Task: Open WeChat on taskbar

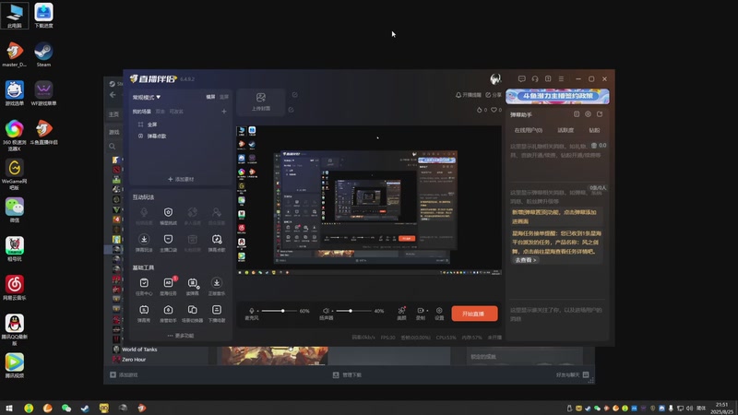Action: click(66, 408)
